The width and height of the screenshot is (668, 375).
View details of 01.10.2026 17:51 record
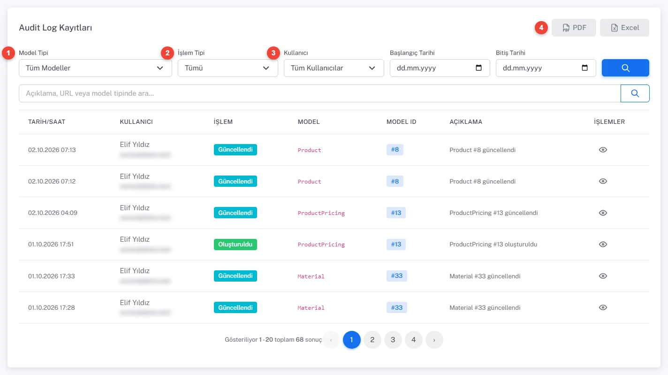tap(603, 244)
